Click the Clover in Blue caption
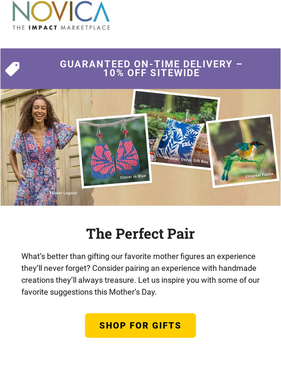The height and width of the screenshot is (375, 281). coord(133,177)
